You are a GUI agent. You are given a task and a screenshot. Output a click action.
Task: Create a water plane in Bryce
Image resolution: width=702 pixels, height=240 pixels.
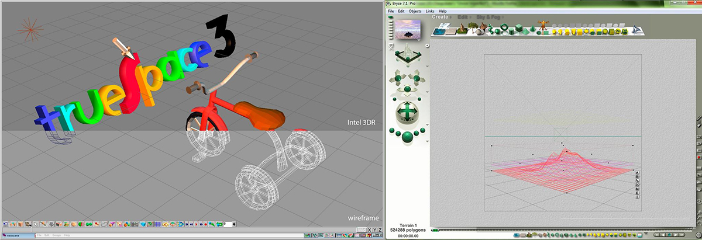(x=439, y=32)
